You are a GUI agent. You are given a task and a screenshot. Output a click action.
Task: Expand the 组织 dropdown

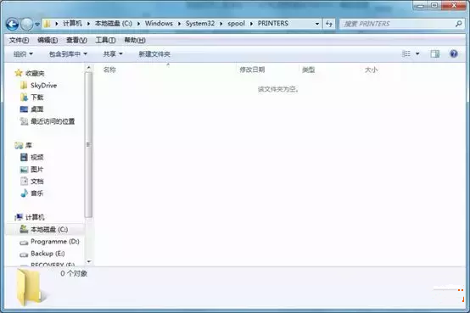[x=23, y=54]
